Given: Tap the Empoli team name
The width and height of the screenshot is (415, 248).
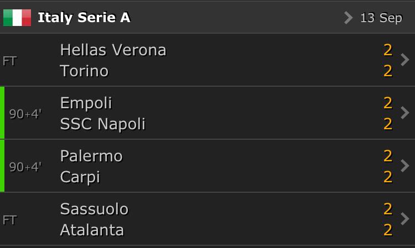Looking at the screenshot, I should tap(86, 103).
